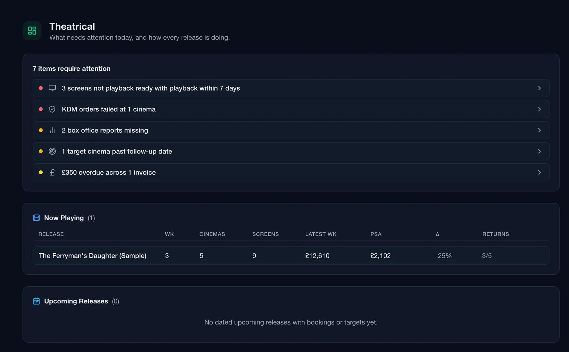Click the film strip icon beside Now Playing

coord(36,218)
